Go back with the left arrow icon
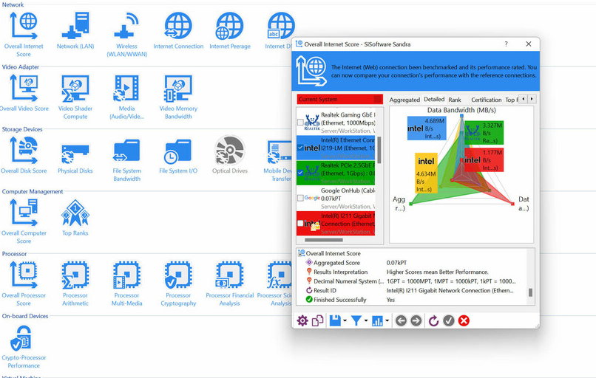The height and width of the screenshot is (378, 596). coord(401,320)
